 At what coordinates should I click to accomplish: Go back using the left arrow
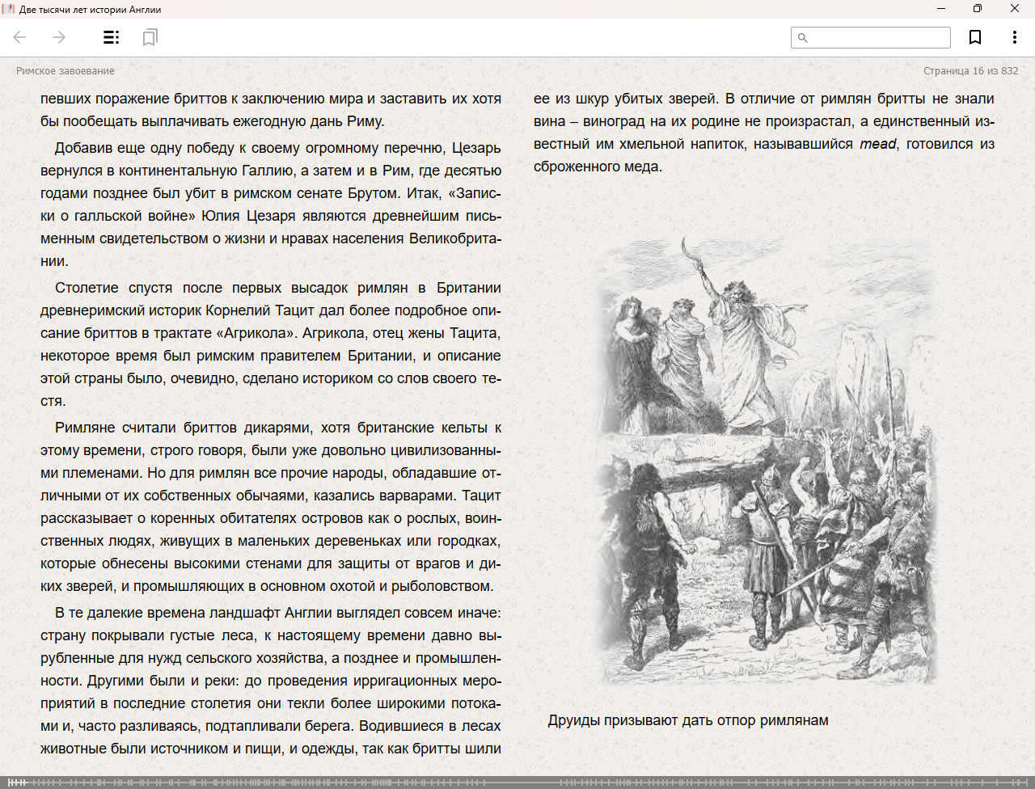(x=20, y=37)
